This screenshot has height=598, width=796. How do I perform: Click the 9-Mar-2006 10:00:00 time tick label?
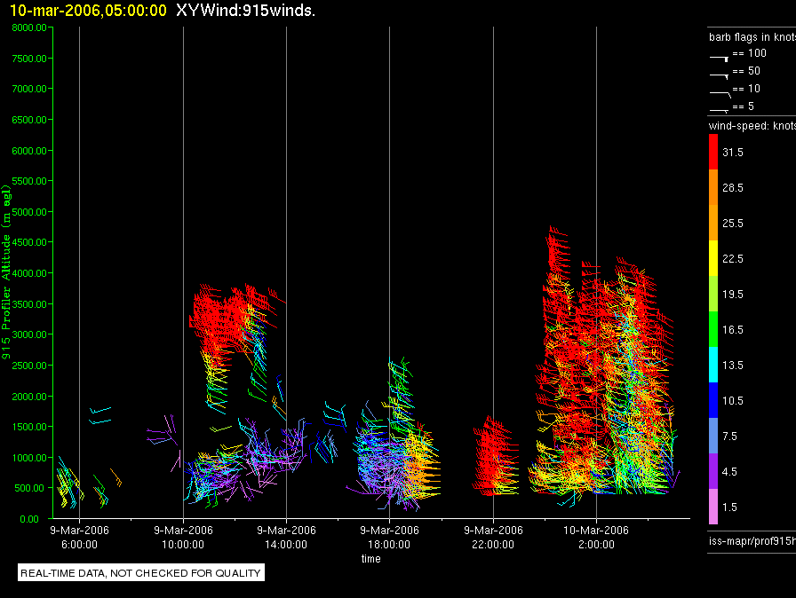click(183, 537)
